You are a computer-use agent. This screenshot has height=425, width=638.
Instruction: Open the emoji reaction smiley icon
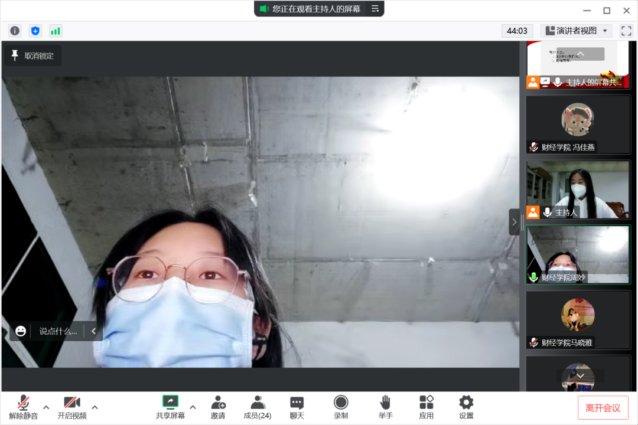coord(21,331)
